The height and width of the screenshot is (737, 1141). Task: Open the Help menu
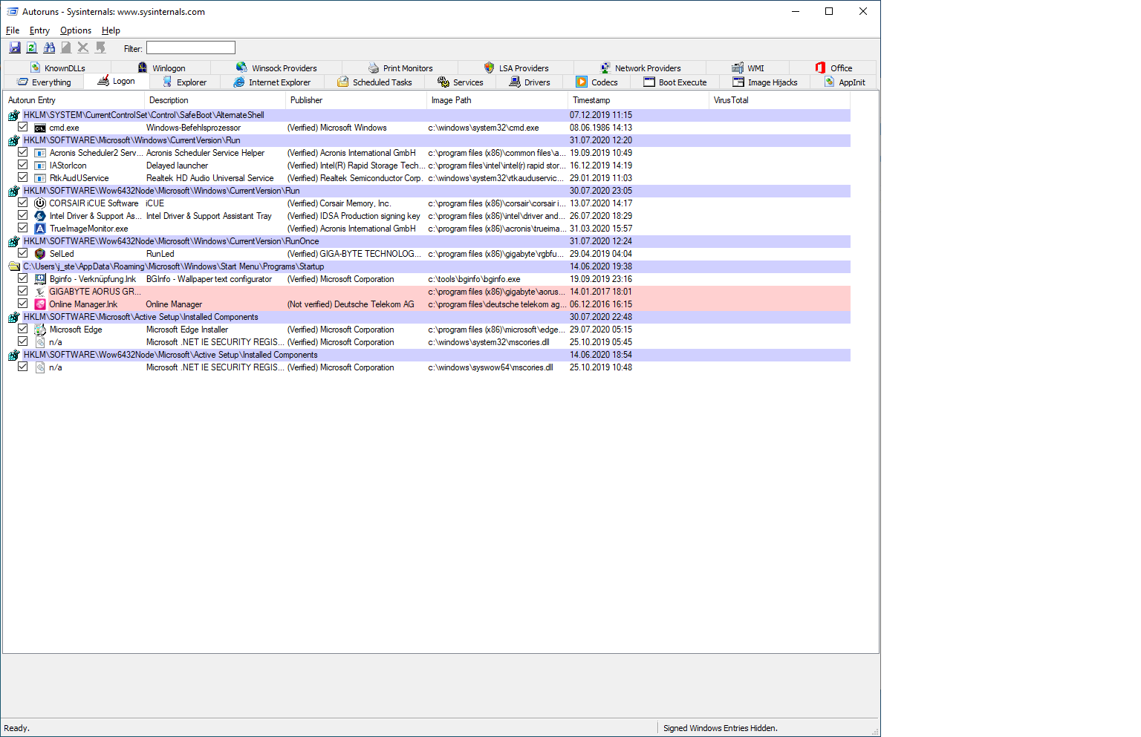point(111,30)
